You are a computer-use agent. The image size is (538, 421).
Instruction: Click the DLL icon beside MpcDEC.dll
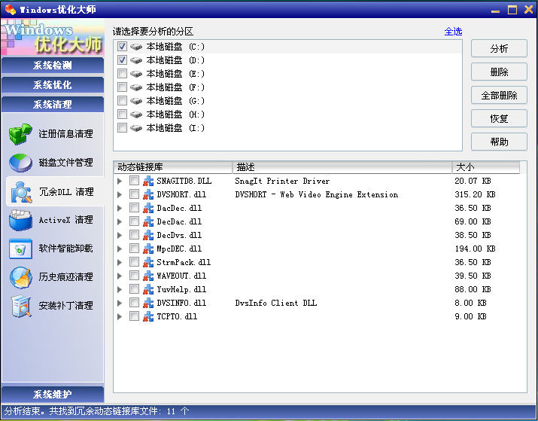coord(148,249)
